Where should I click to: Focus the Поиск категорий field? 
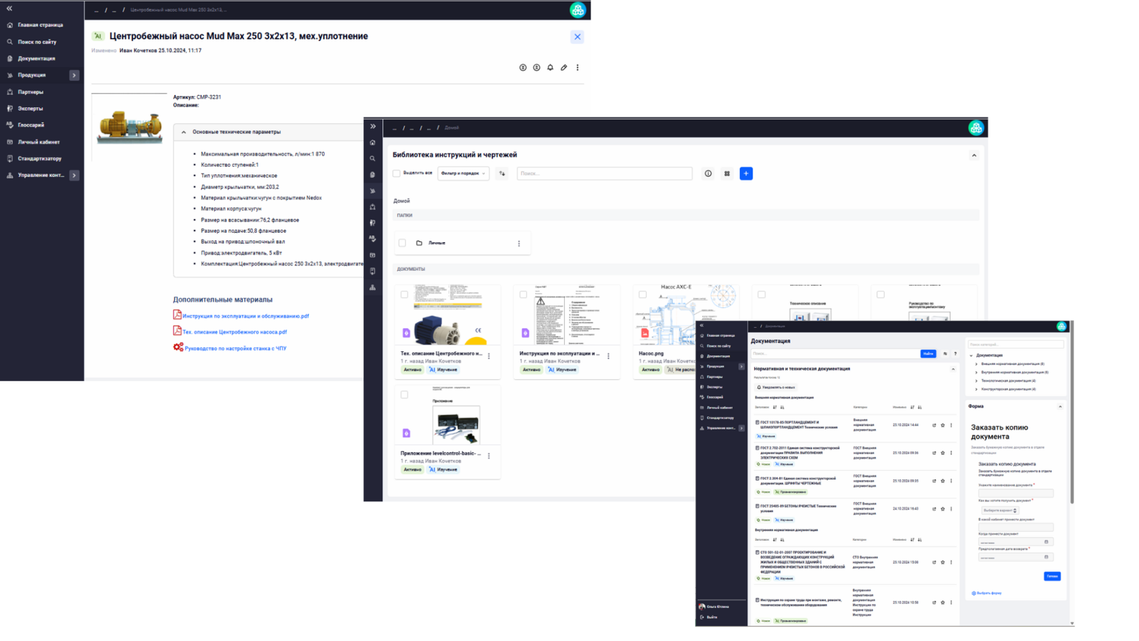point(1016,345)
